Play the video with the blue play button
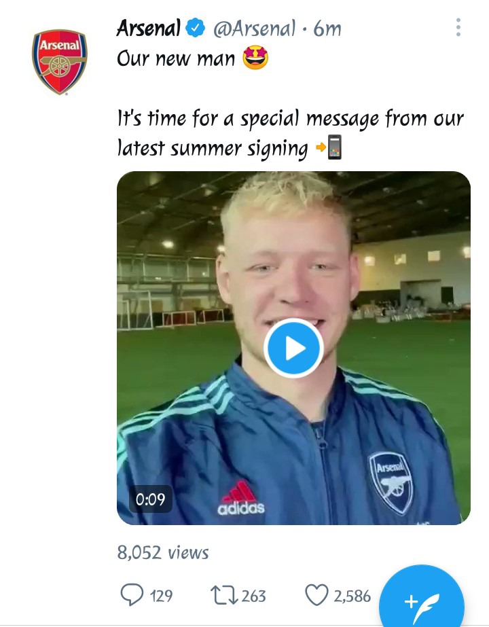Viewport: 489px width, 627px height. (x=294, y=348)
